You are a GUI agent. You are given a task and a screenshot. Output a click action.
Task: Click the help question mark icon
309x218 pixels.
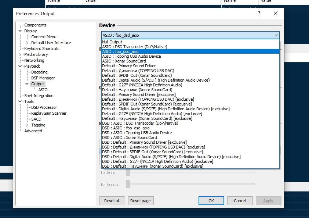click(259, 14)
